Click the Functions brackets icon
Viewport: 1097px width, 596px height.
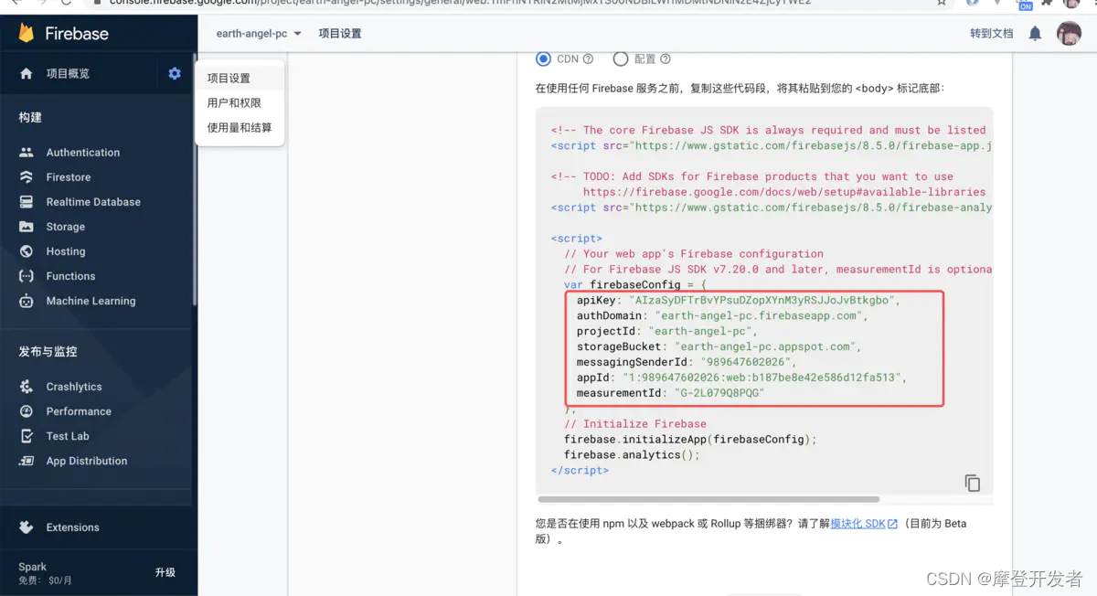click(x=27, y=276)
